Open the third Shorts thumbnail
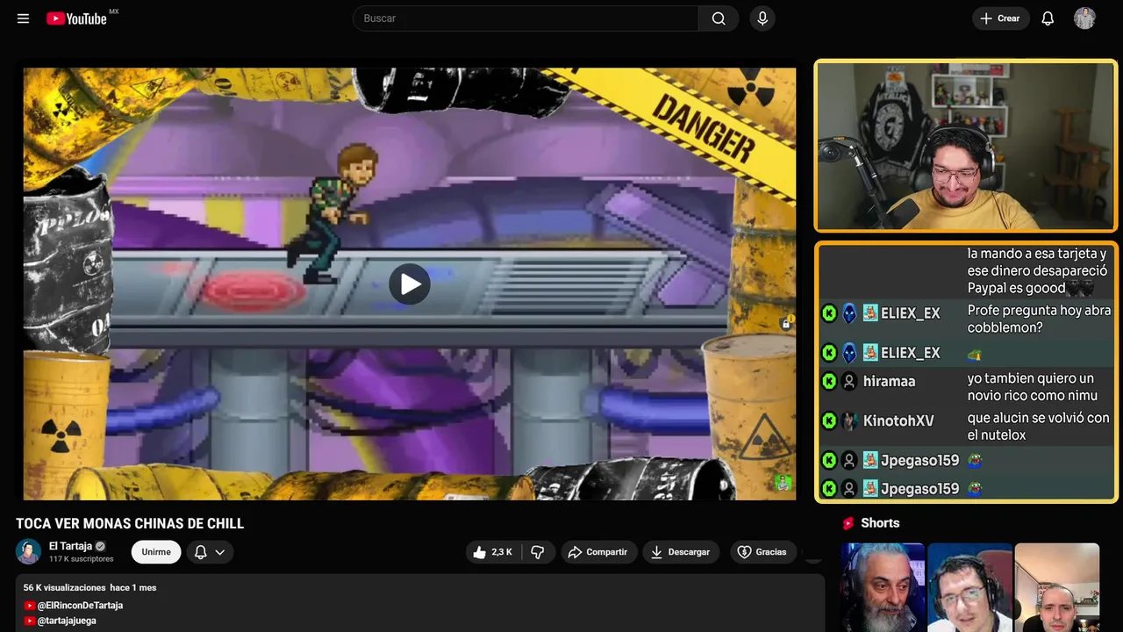Image resolution: width=1123 pixels, height=632 pixels. (1056, 587)
